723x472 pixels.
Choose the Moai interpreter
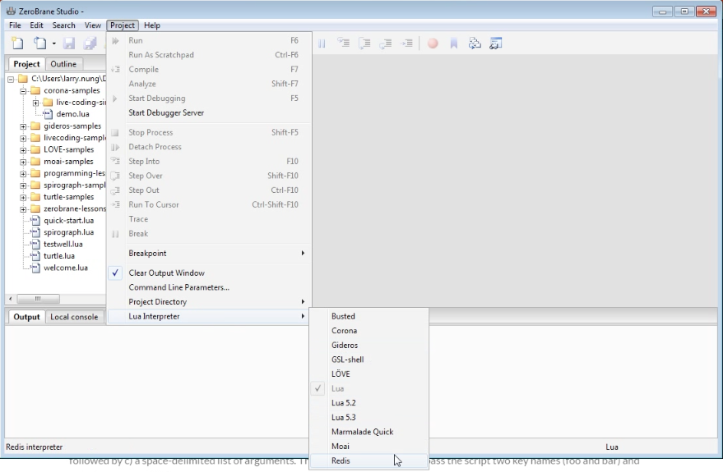pos(368,446)
